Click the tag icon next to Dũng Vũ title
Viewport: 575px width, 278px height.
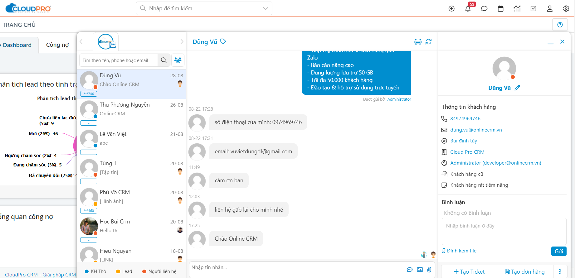223,41
